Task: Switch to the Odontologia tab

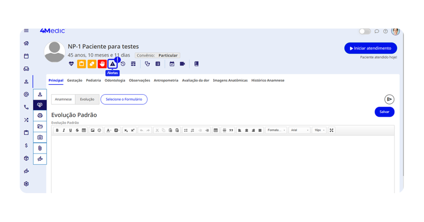Action: [x=115, y=80]
